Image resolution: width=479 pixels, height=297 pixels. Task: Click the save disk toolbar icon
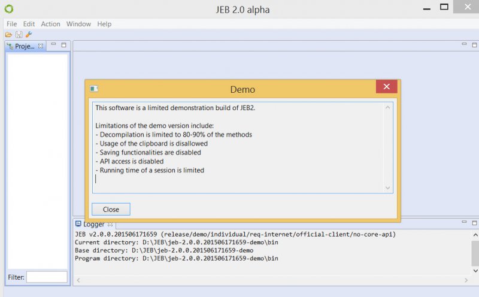pyautogui.click(x=19, y=35)
